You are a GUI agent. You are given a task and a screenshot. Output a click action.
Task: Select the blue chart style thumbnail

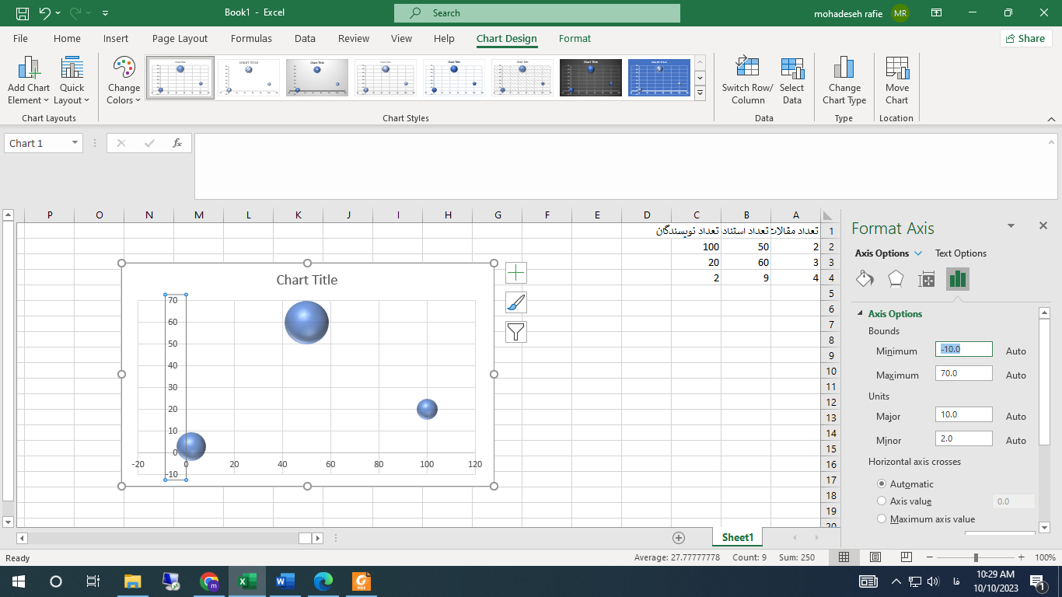[x=659, y=77]
